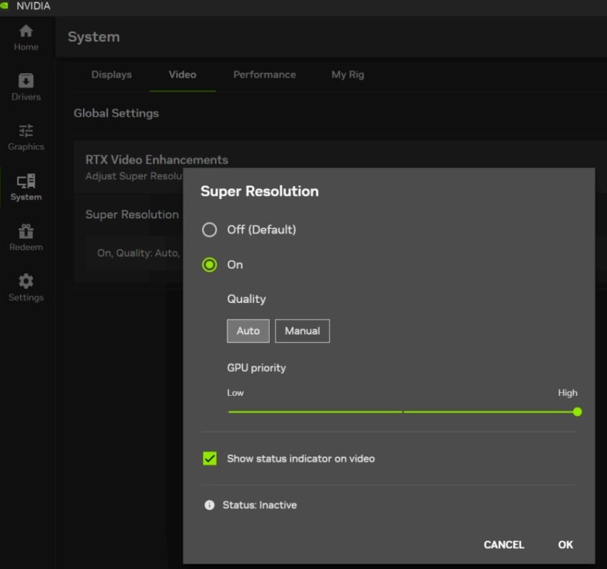Switch to the Displays tab
Screen dimensions: 607x569
pyautogui.click(x=111, y=75)
